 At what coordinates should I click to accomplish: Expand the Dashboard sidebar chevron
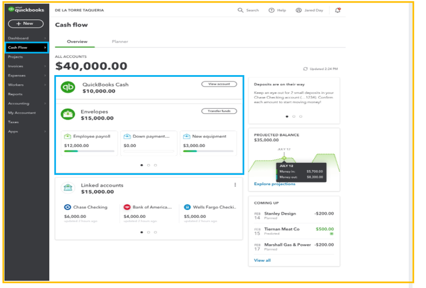(45, 38)
